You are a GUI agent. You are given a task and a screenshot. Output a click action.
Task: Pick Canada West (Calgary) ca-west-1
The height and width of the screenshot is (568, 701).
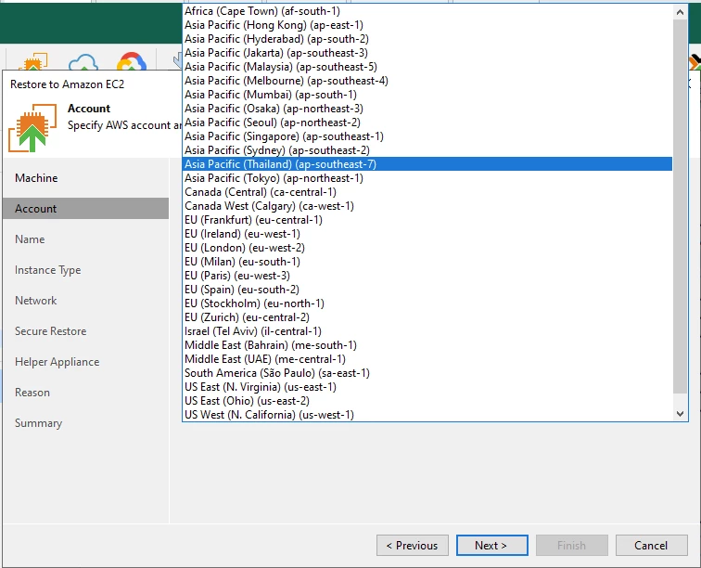pos(427,206)
